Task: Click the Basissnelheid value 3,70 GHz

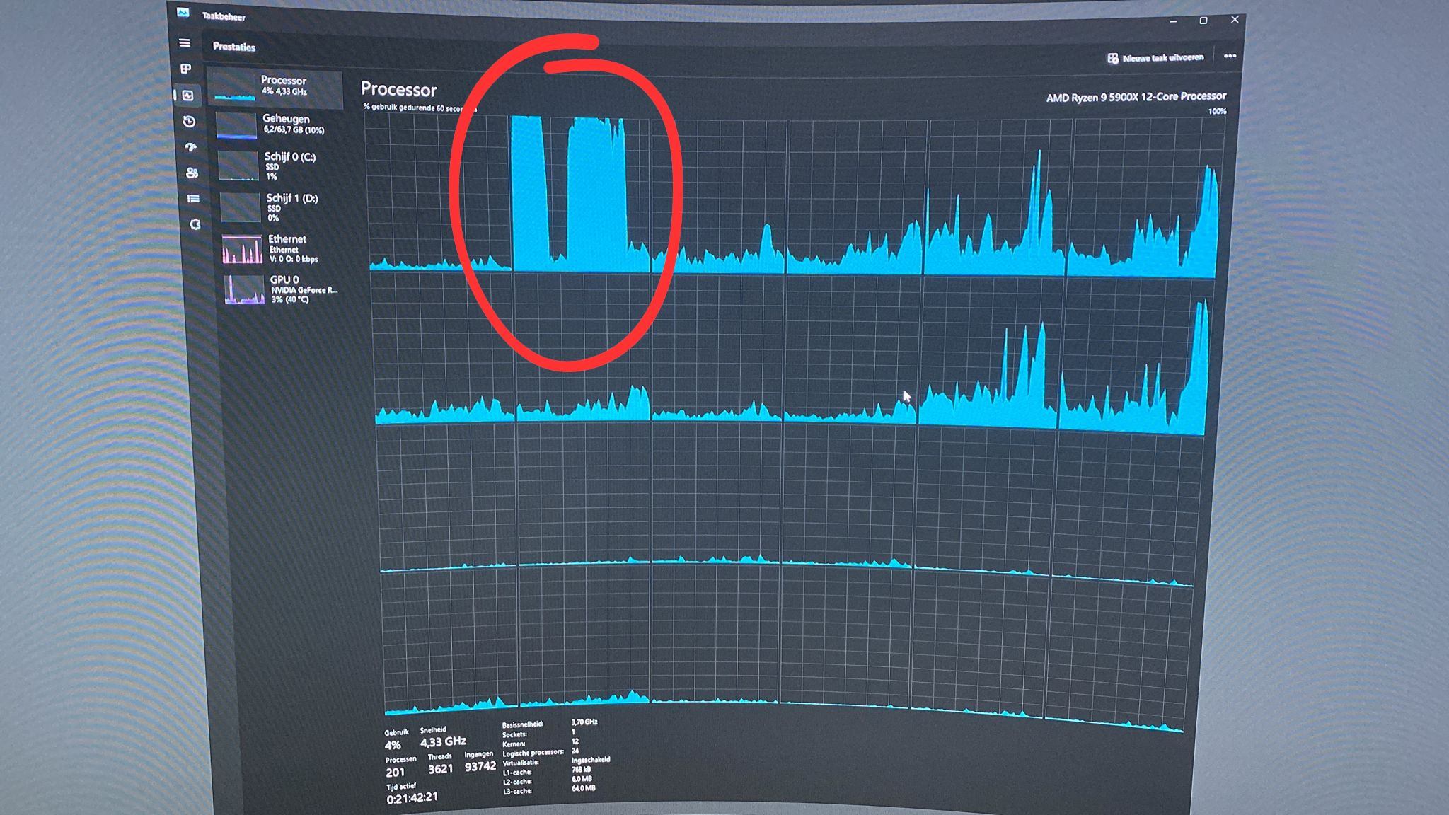Action: (584, 722)
